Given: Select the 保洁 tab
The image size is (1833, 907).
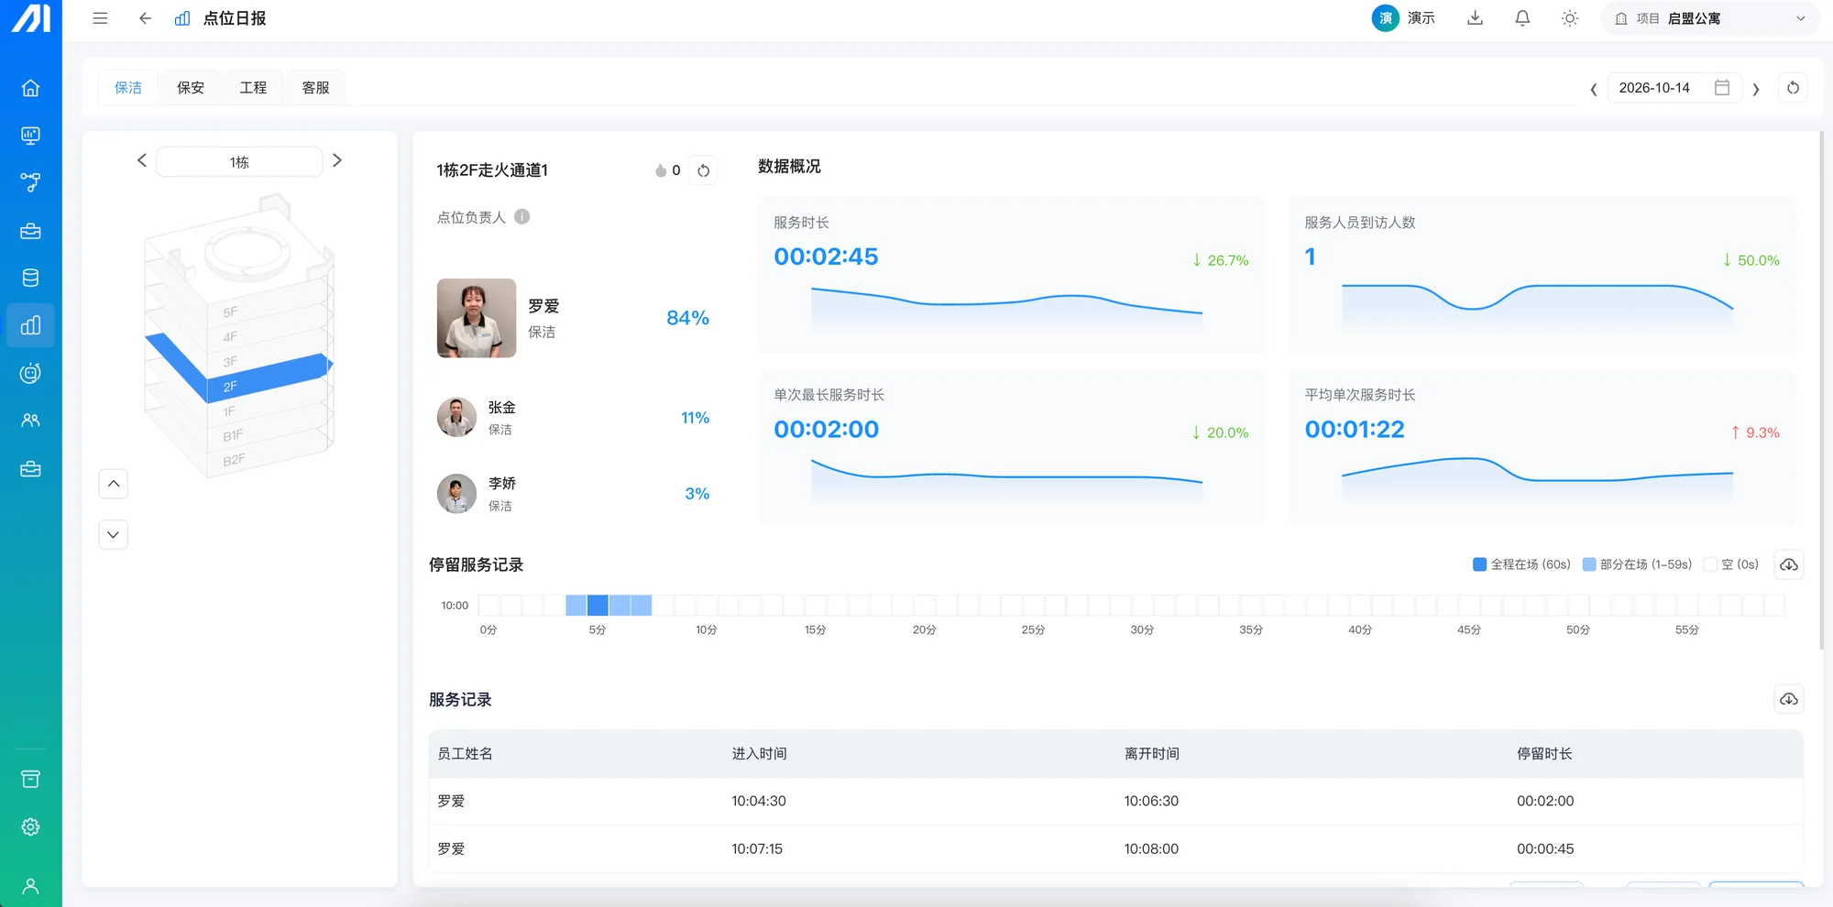Looking at the screenshot, I should point(128,88).
